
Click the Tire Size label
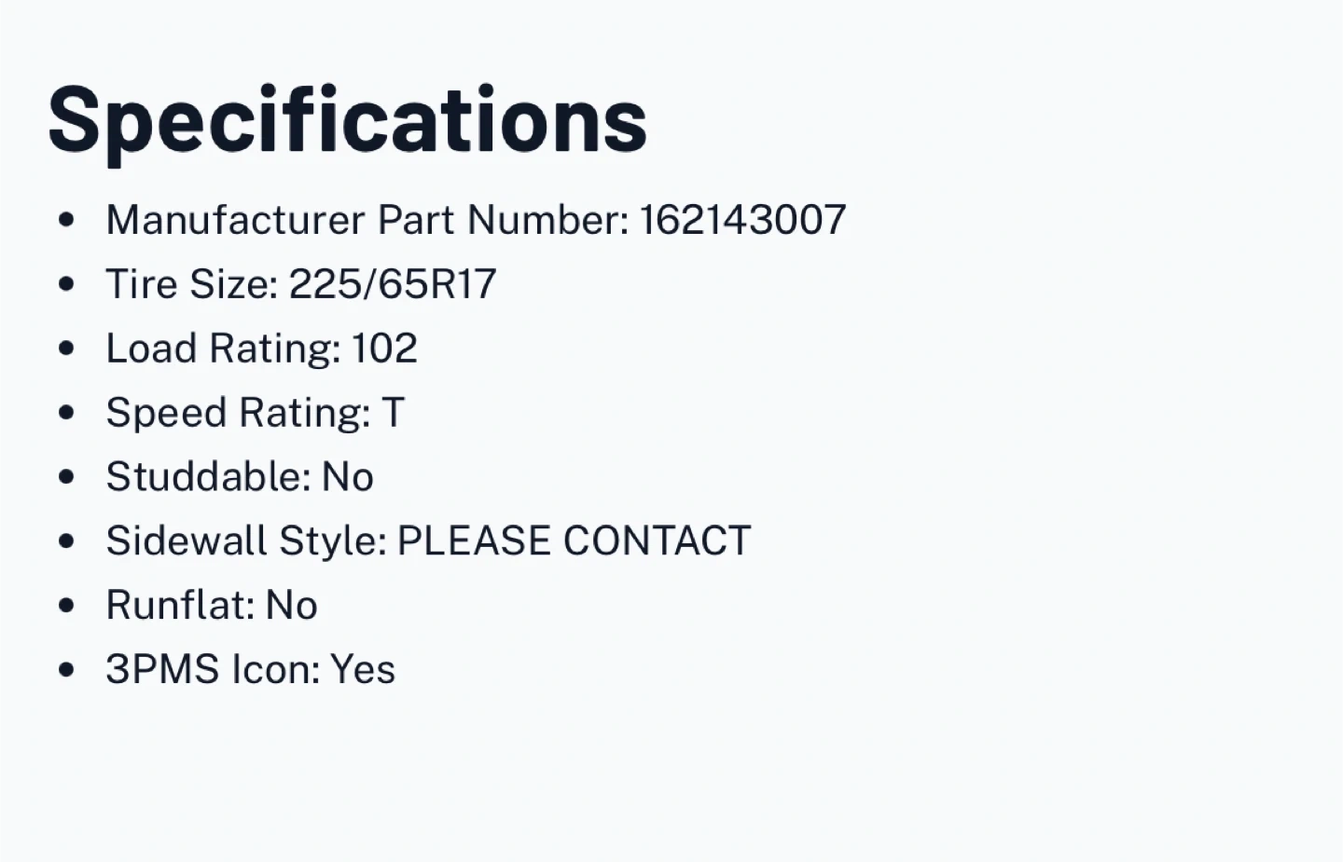192,284
